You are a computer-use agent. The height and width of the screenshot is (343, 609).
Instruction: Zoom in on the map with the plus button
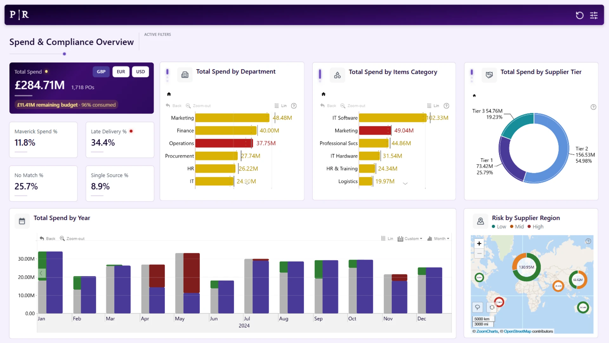click(479, 244)
